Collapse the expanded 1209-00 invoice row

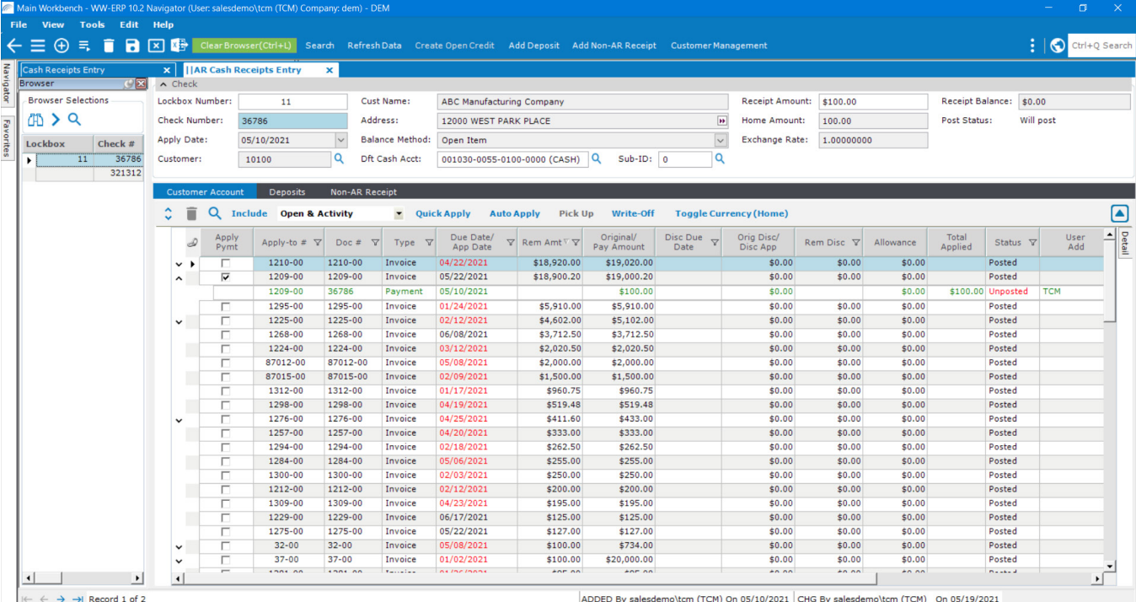(x=179, y=277)
